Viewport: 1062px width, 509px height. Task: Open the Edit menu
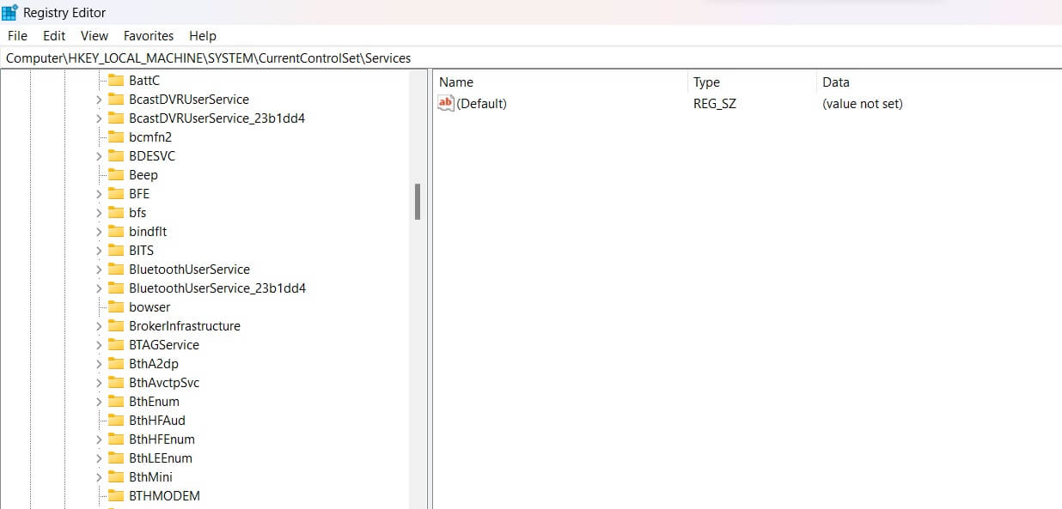click(53, 36)
